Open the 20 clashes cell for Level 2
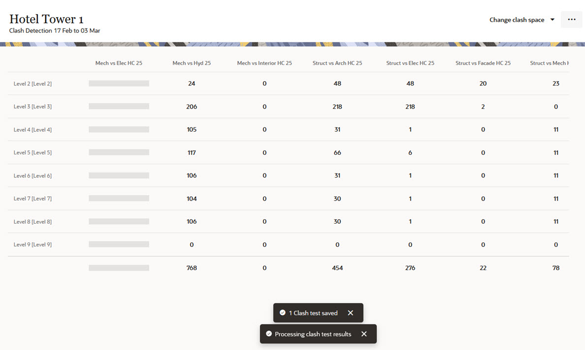585x350 pixels. click(483, 84)
